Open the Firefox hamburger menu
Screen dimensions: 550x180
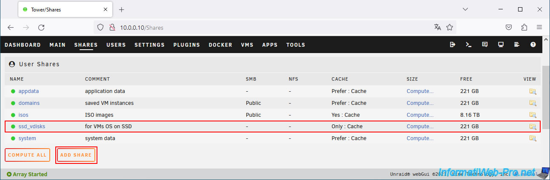pos(539,27)
